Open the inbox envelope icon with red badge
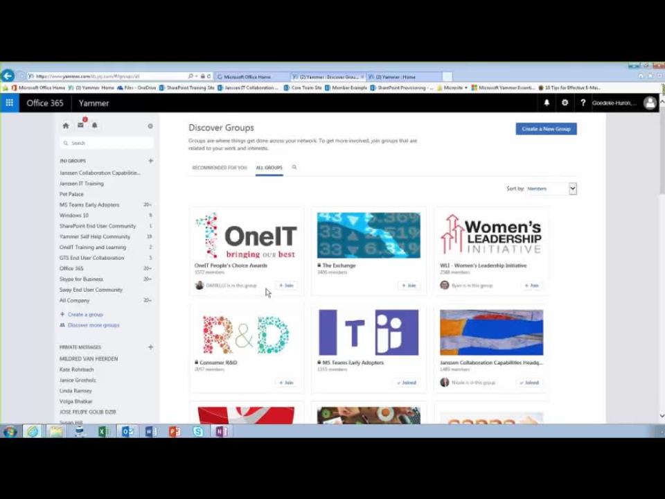Viewport: 665px width, 499px height. (x=80, y=125)
